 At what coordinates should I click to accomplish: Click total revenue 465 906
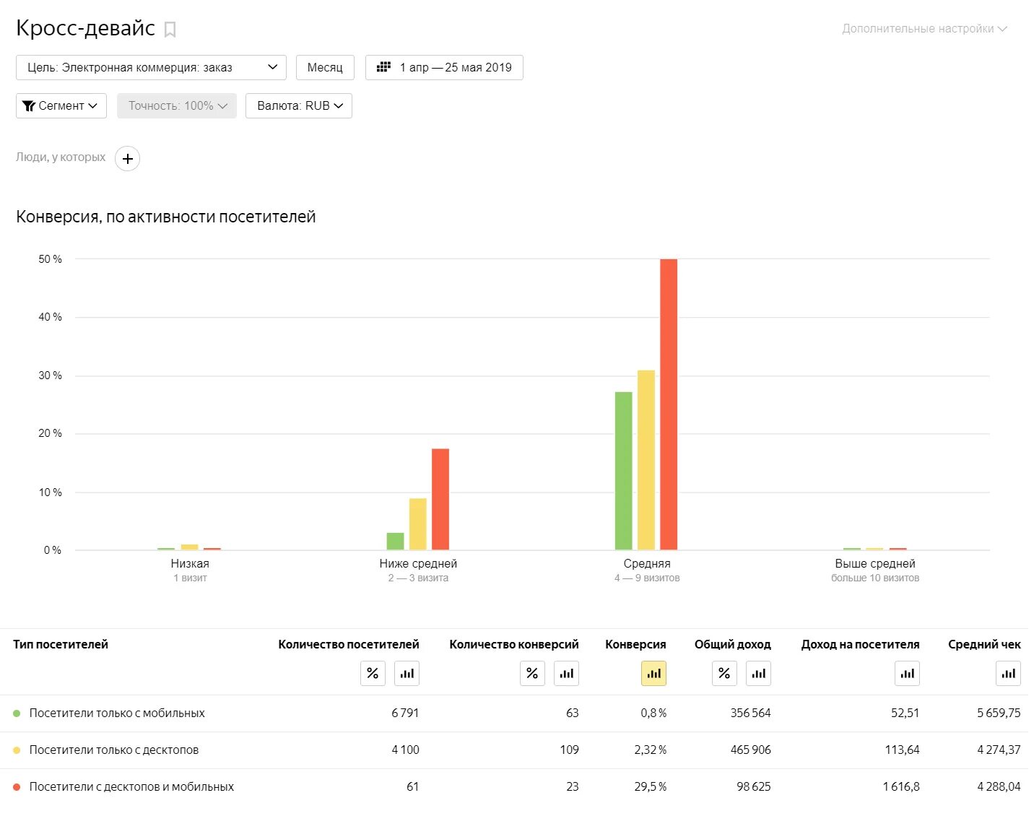(x=751, y=750)
